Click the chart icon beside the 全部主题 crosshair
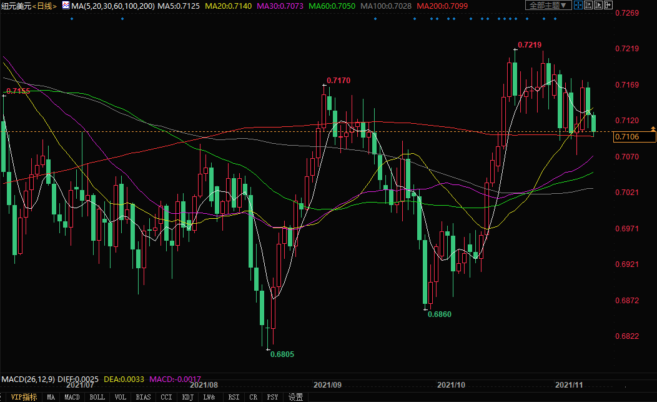The height and width of the screenshot is (402, 657). coord(588,6)
